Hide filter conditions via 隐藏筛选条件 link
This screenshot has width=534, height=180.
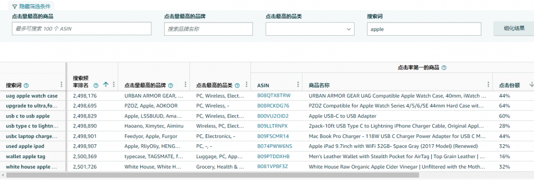(34, 6)
